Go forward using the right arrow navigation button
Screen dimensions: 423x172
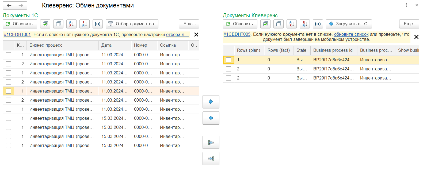21,5
